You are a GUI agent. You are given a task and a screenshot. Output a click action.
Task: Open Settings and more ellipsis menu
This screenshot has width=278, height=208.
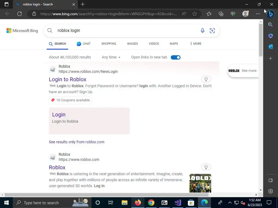[x=258, y=14]
